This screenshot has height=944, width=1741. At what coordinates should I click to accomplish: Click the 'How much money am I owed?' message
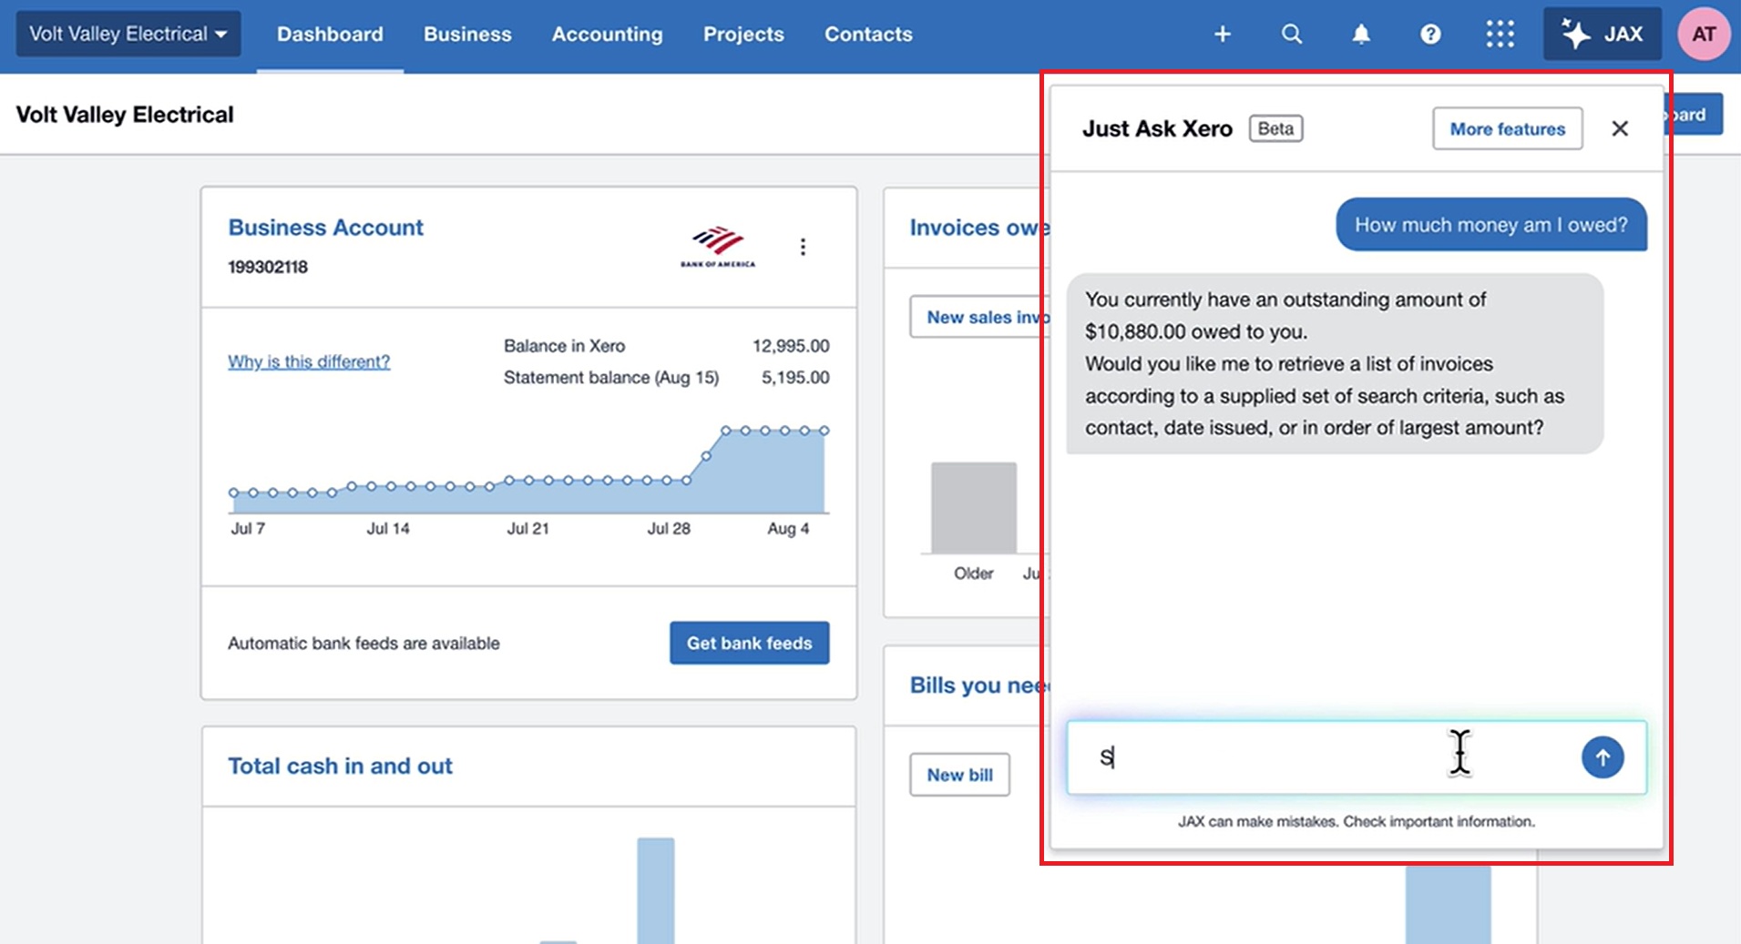1491,225
